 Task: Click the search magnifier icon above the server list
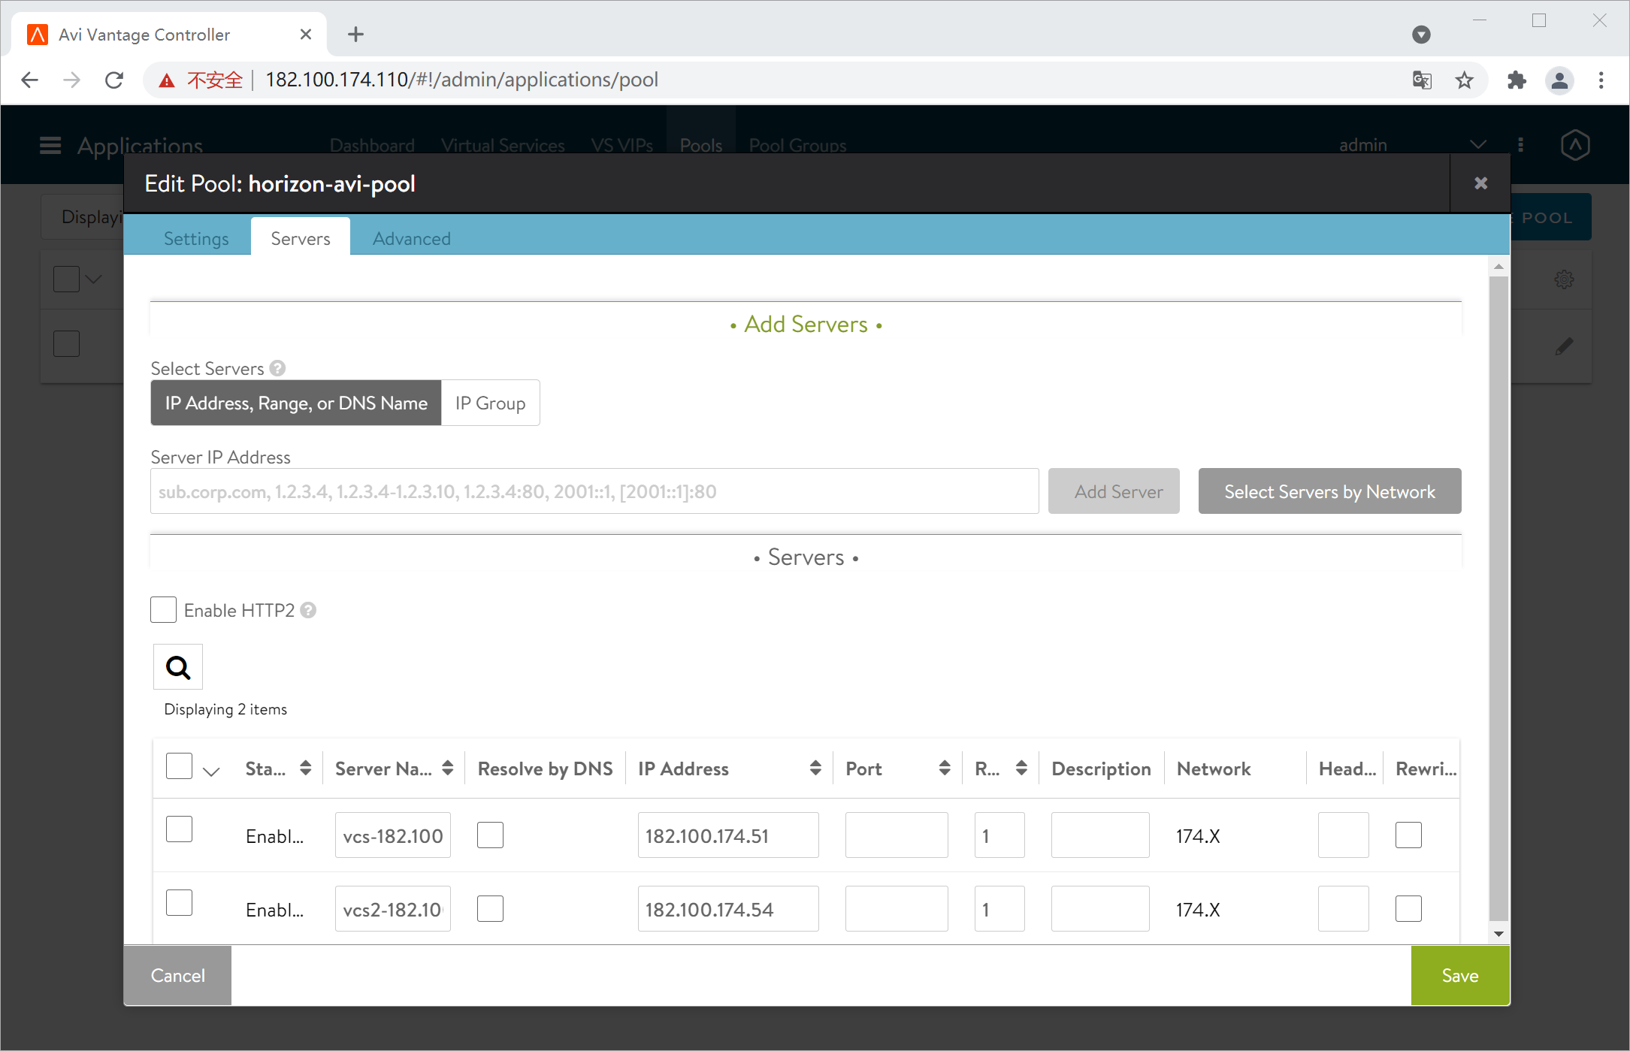[x=178, y=667]
